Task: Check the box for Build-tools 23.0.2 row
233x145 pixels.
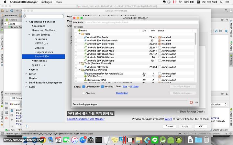Action: pyautogui.click(x=76, y=43)
